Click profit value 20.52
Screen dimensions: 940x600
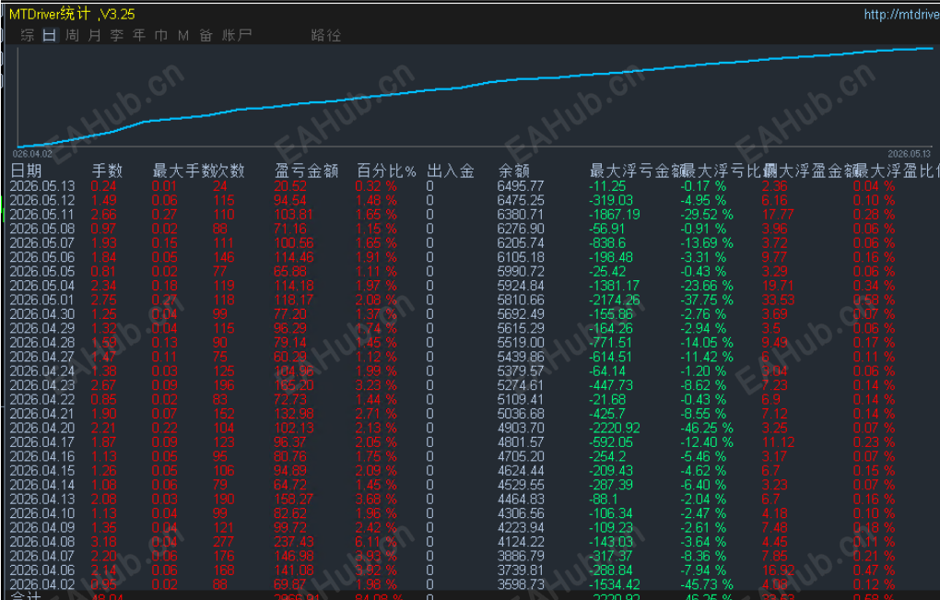(290, 186)
